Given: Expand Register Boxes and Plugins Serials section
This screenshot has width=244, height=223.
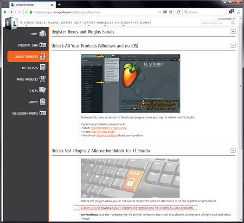Looking at the screenshot, I should (x=233, y=32).
